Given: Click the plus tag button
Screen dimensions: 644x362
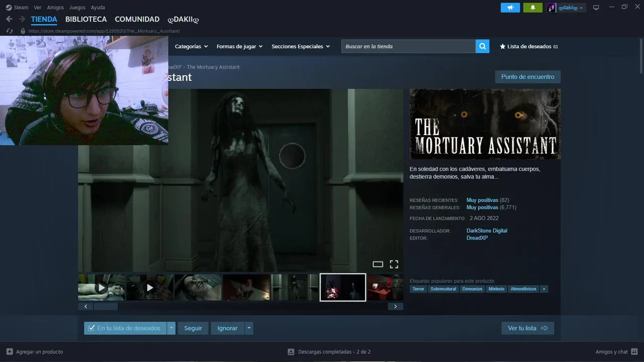Looking at the screenshot, I should pos(544,289).
